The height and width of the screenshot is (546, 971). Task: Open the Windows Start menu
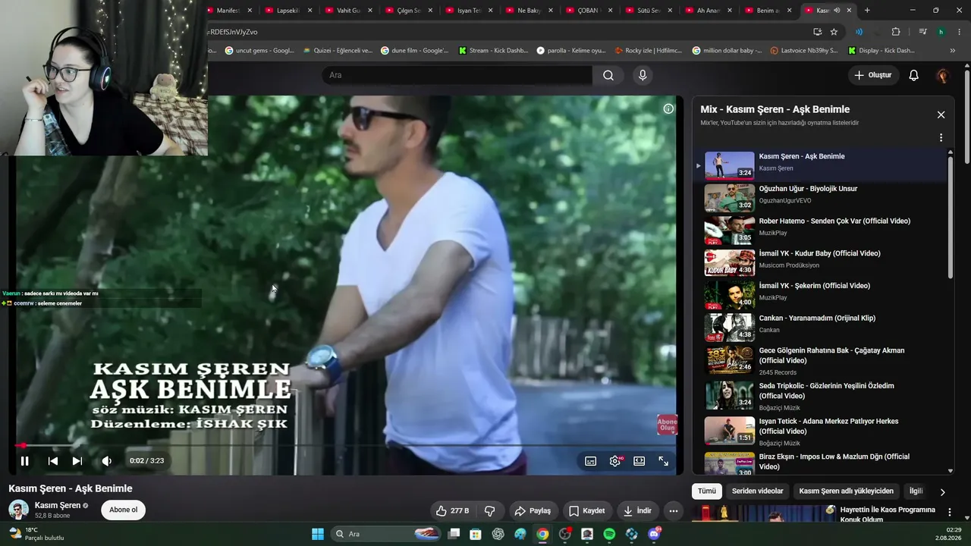click(318, 534)
